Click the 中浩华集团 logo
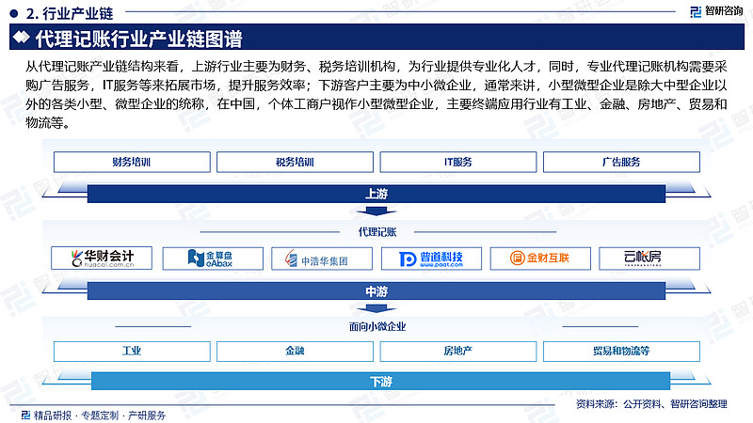 coord(321,258)
